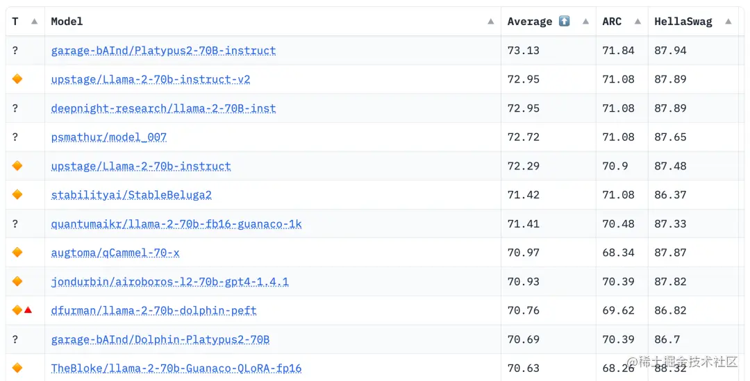Open deepnight-research/llama-2-70B-inst link
Screen dimensions: 750x381
click(164, 108)
